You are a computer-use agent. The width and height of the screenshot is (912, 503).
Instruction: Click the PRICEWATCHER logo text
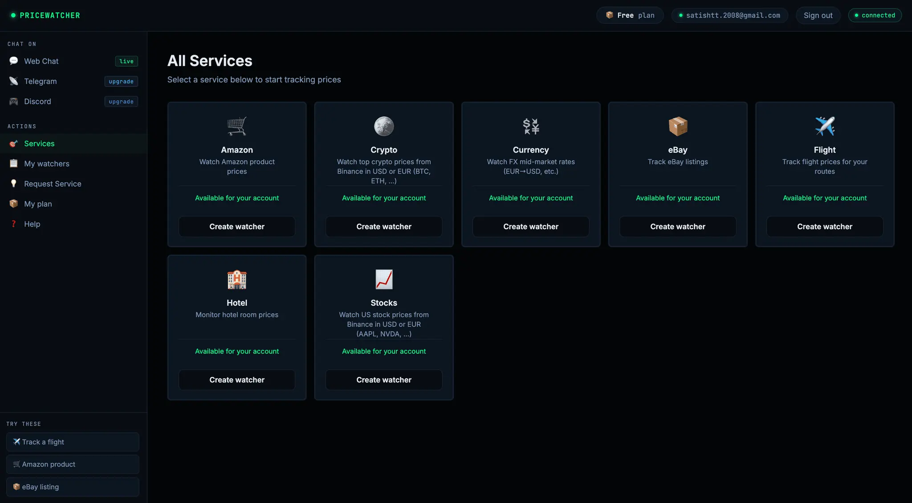50,15
